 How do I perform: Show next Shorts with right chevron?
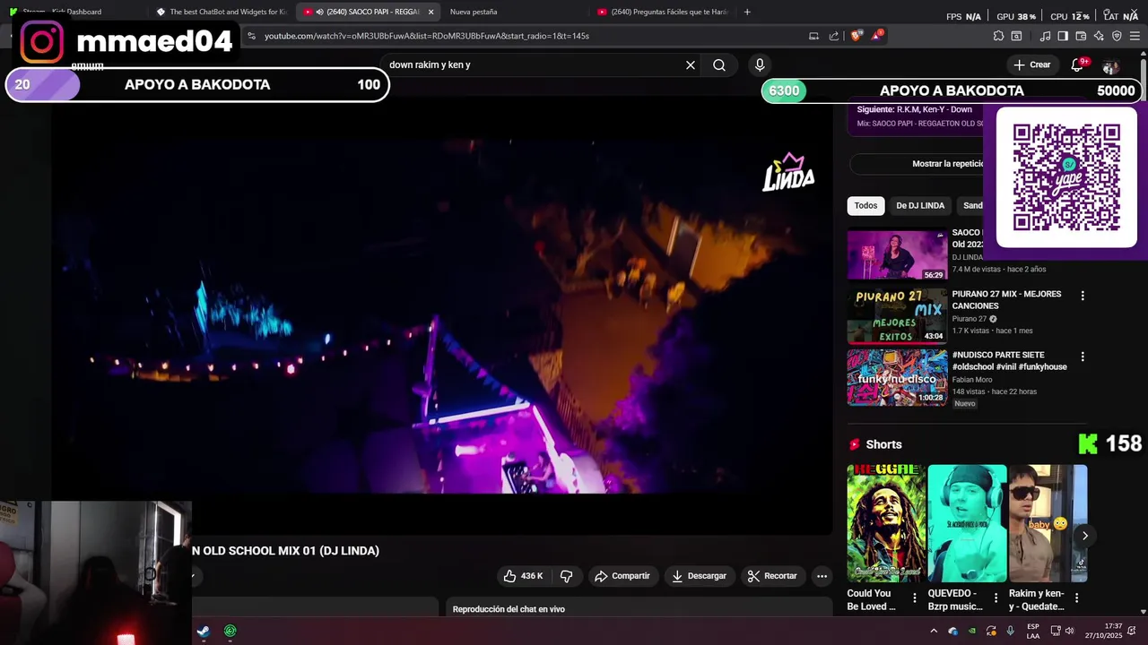point(1084,536)
